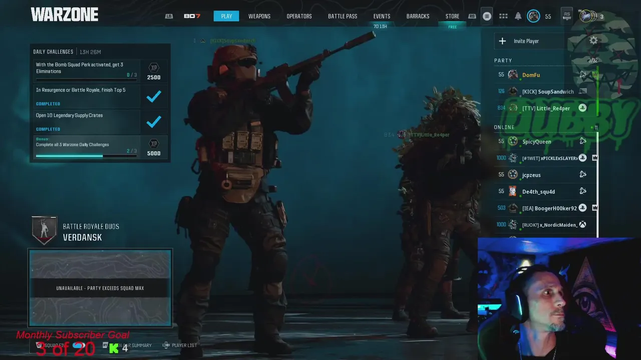This screenshot has width=641, height=360.
Task: Click the 5000 XP bonus reward badge
Action: (x=154, y=147)
